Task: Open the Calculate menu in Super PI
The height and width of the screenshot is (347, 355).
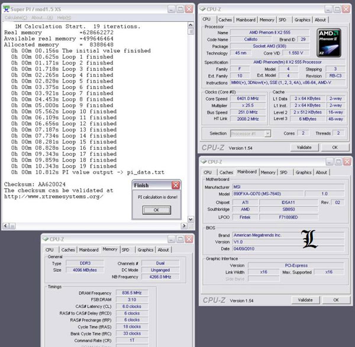Action: (14, 18)
